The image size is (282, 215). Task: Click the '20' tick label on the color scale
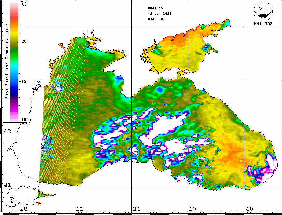[24, 41]
